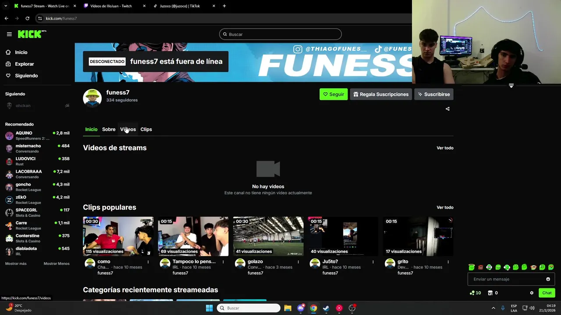561x315 pixels.
Task: Show hidden system tray icons
Action: [x=493, y=308]
